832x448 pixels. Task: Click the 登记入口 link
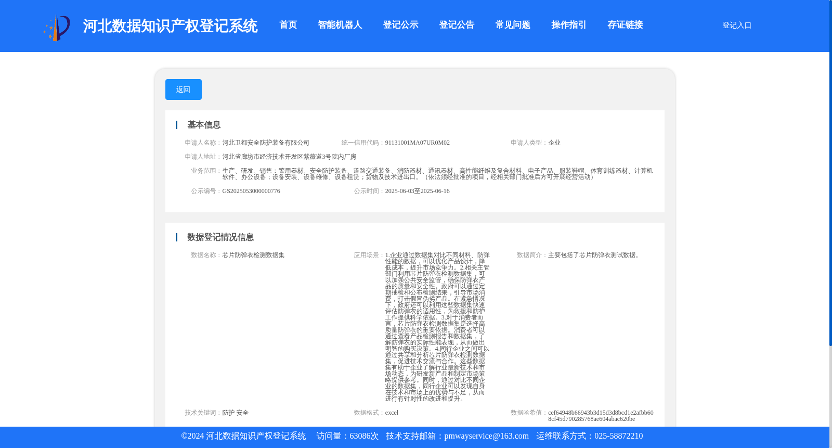737,25
